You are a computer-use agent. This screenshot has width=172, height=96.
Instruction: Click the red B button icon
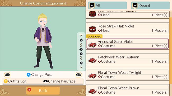coord(29,90)
